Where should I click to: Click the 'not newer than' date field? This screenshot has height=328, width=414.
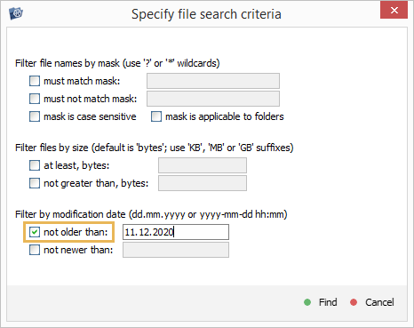176,250
